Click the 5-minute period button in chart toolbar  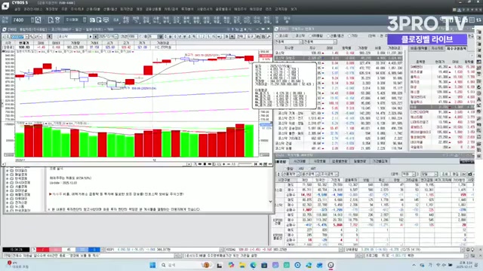coord(208,37)
